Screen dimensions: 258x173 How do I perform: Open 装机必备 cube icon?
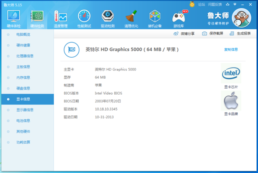pos(155,16)
